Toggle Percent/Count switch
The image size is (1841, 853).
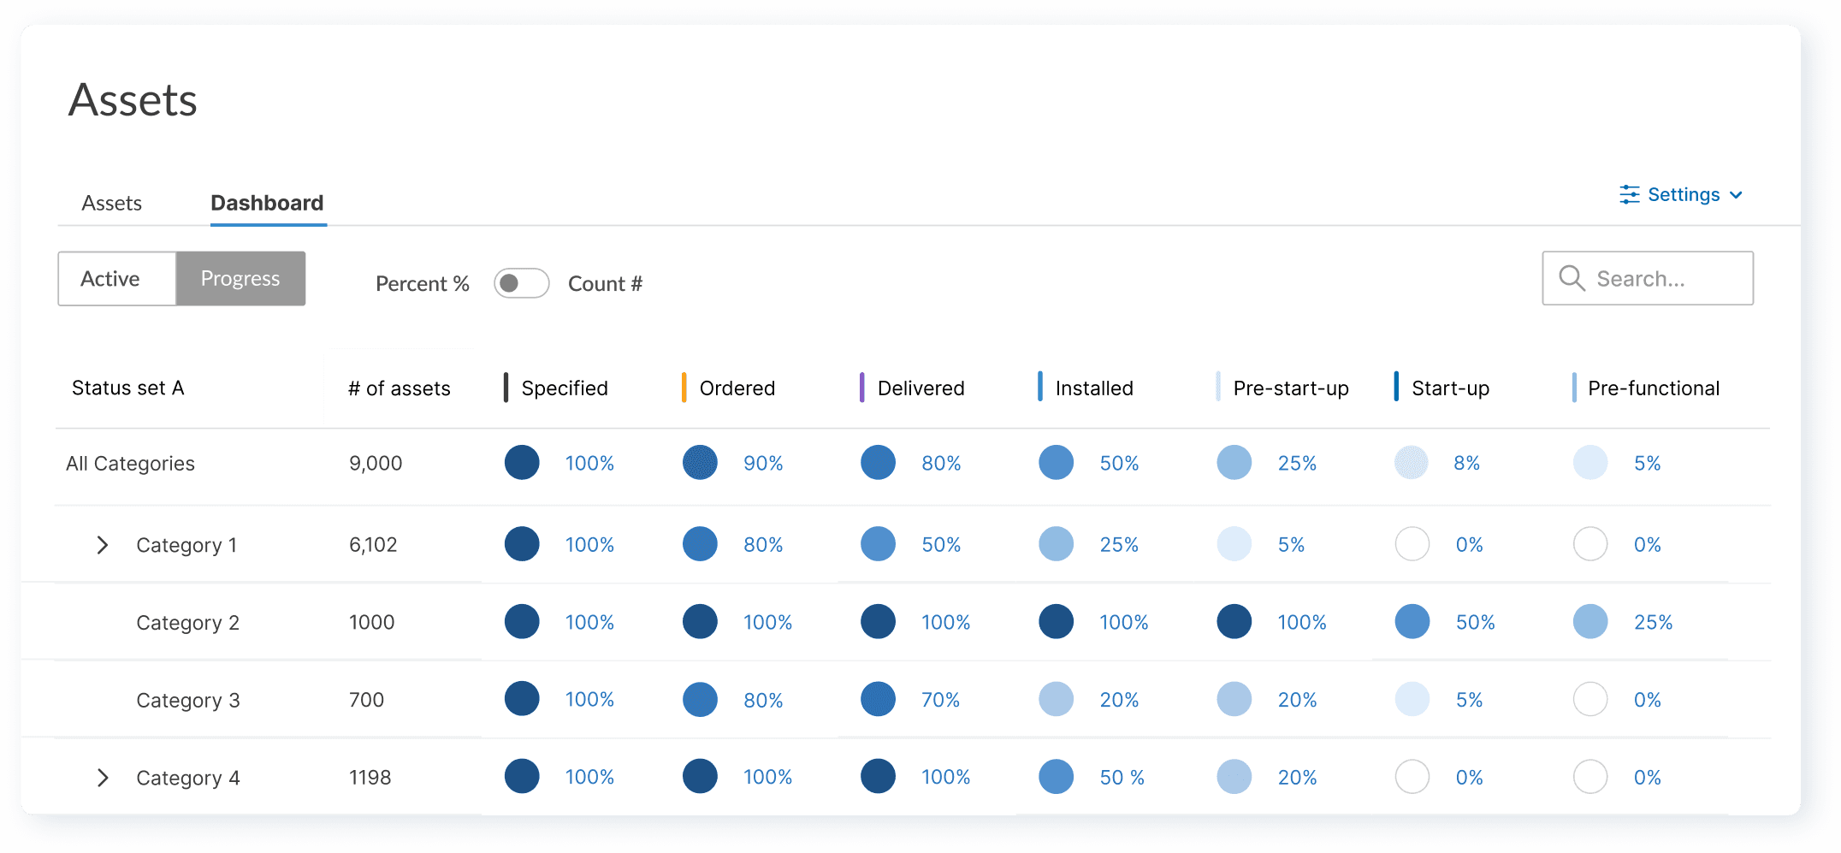tap(521, 283)
